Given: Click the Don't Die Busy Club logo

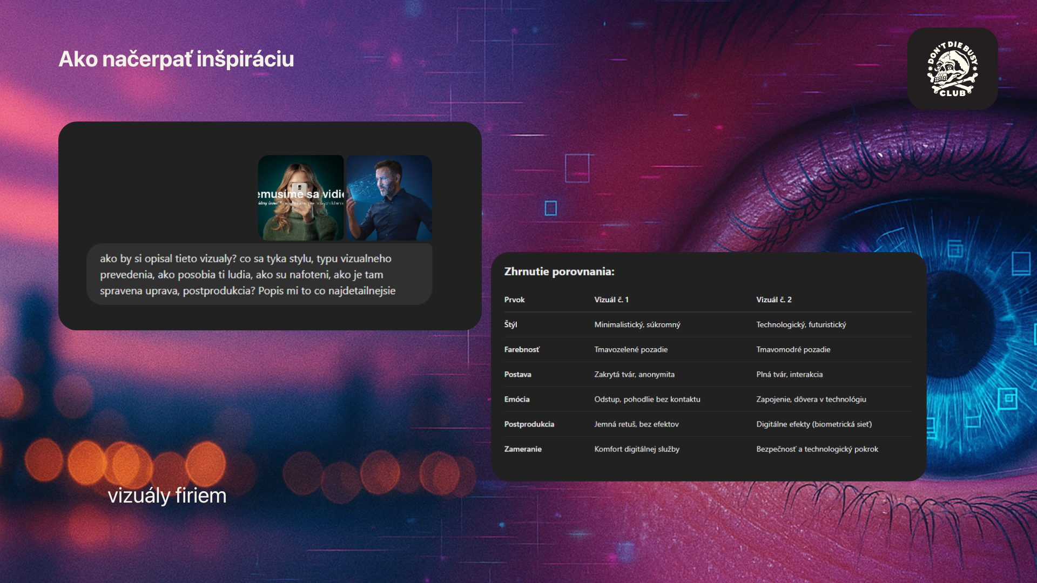Looking at the screenshot, I should (952, 69).
